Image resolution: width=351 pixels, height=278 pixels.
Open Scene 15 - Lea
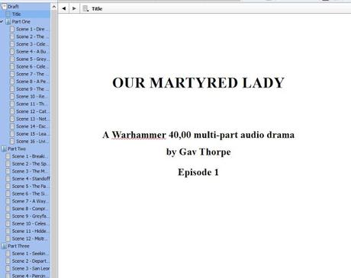[33, 134]
